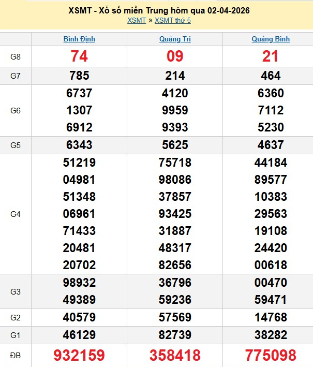Select Quảng Trị special prize number 358418
The width and height of the screenshot is (313, 367).
coord(175,355)
